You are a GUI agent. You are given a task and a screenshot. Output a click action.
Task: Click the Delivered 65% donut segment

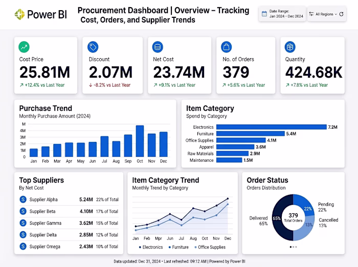coord(277,219)
